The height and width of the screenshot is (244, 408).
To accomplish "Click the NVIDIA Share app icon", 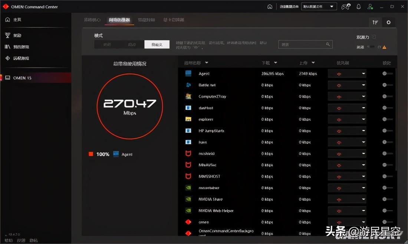I will (188, 199).
